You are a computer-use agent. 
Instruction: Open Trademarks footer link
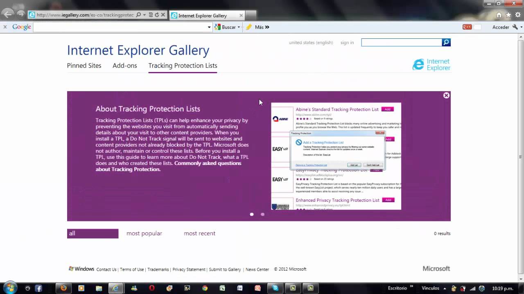(x=158, y=269)
